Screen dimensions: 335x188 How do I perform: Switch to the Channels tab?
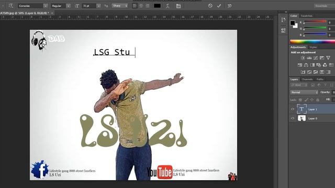307,79
